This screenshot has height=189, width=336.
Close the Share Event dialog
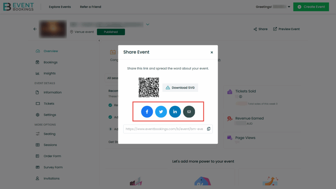[212, 52]
